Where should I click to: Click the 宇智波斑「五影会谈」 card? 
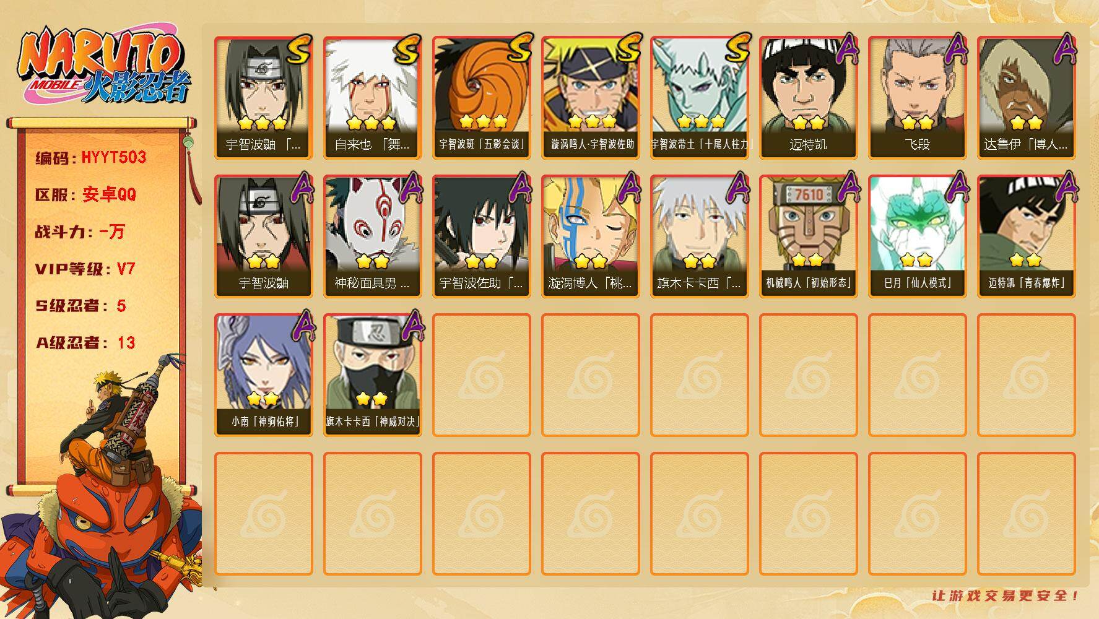[x=481, y=98]
